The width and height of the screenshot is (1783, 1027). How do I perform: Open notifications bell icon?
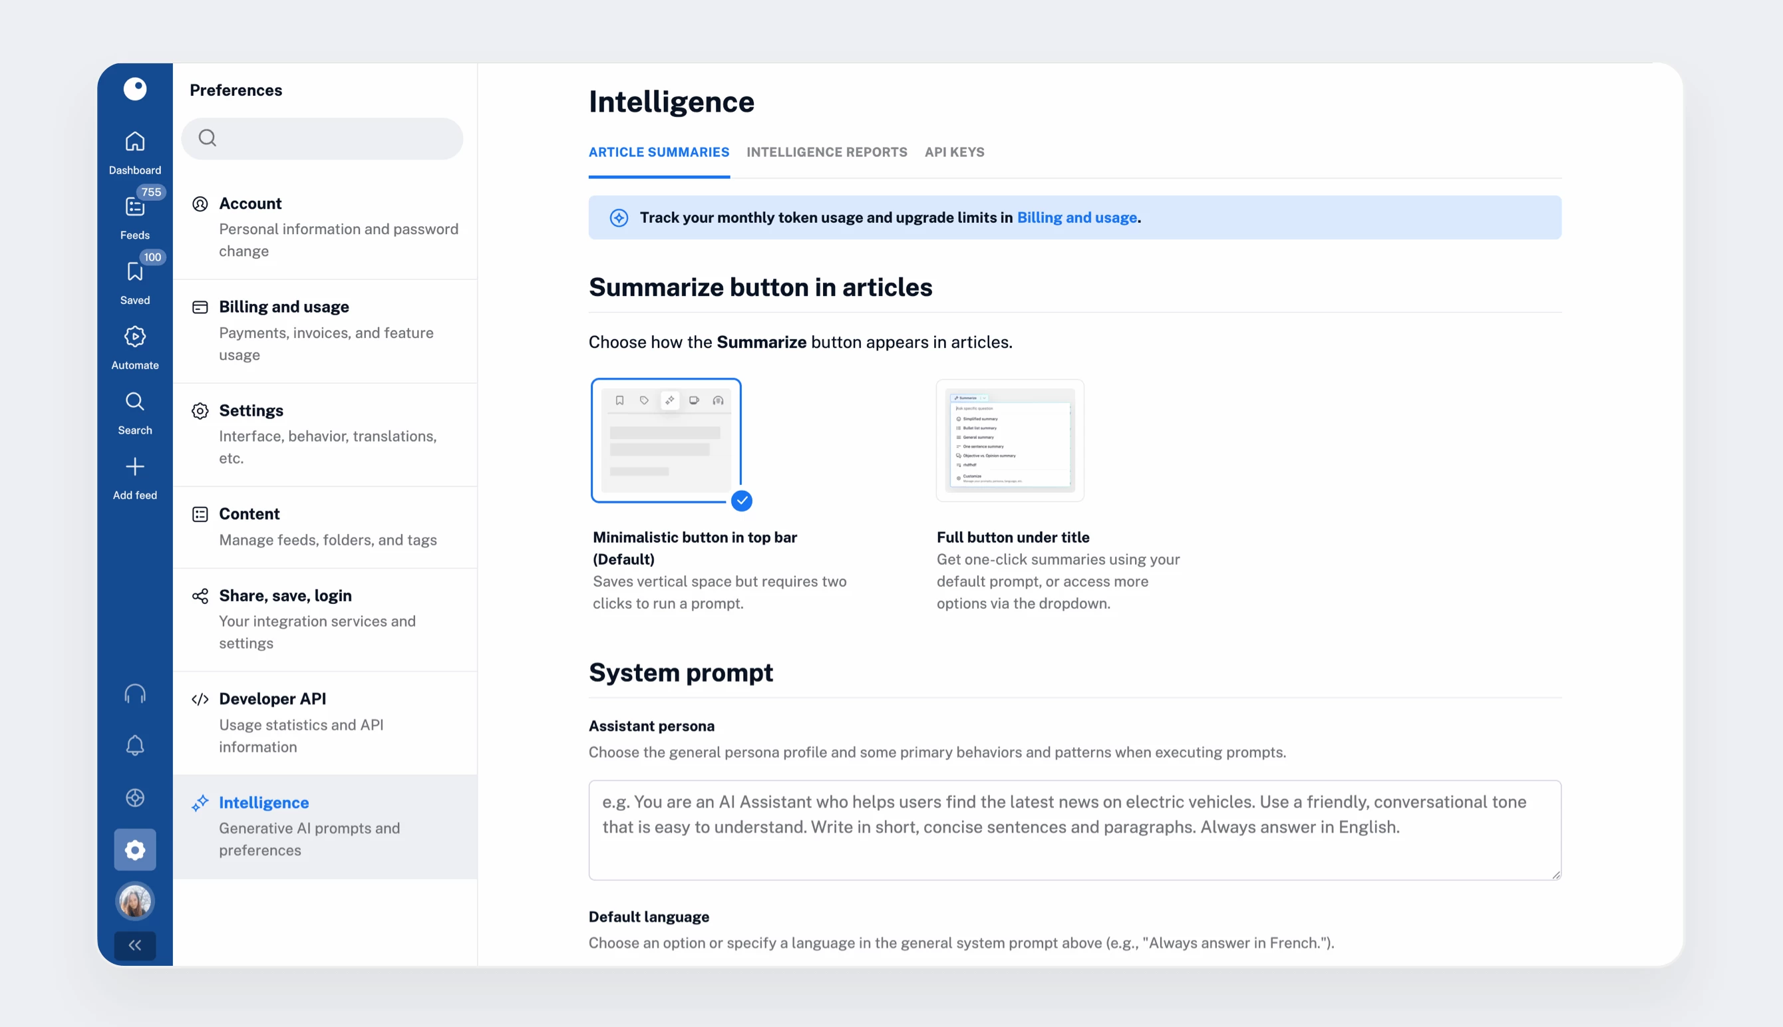click(x=134, y=746)
